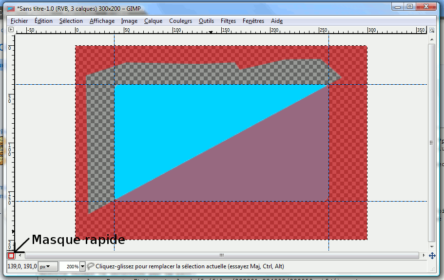Screen dimensions: 444x280
Task: Click the horizontal scrollbar right arrow
Action: pyautogui.click(x=423, y=256)
